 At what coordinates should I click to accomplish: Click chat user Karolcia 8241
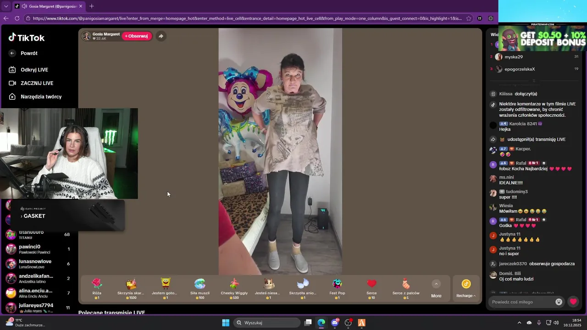coord(522,124)
